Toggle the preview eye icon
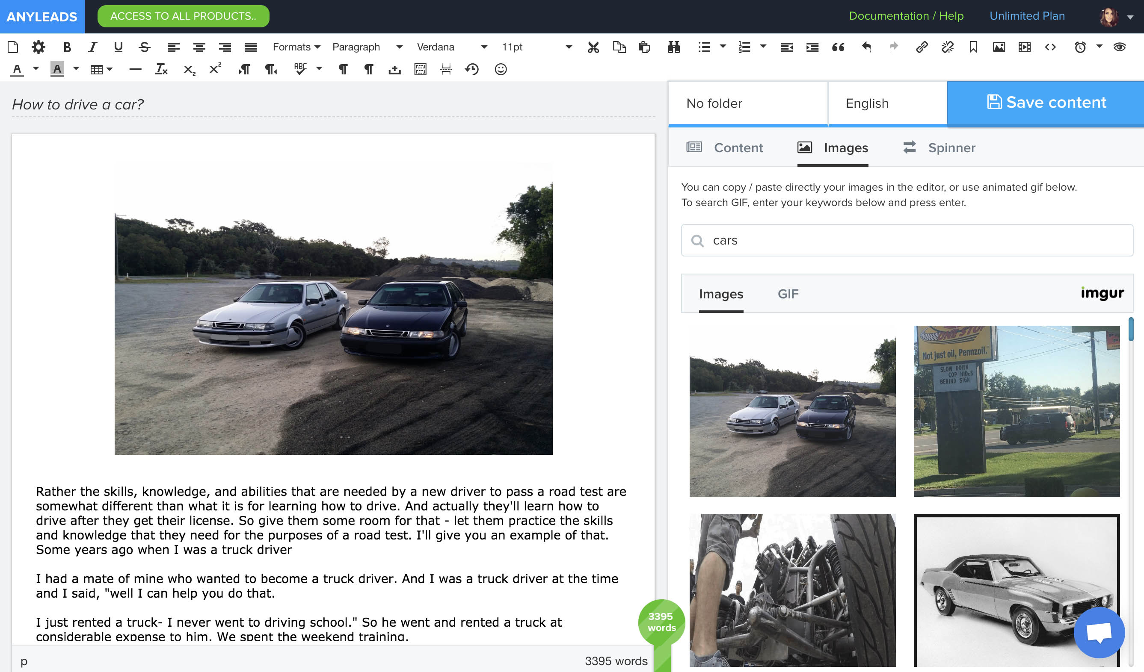1144x672 pixels. (1120, 47)
